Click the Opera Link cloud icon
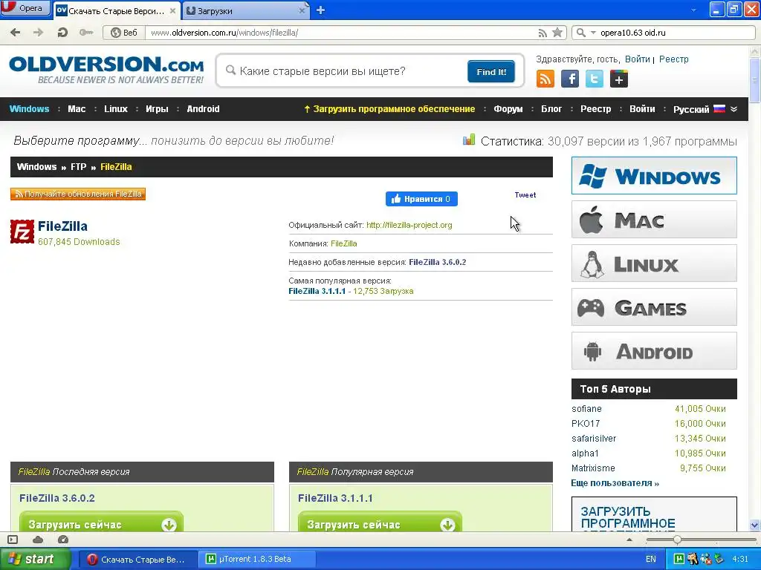Screen dimensions: 761x570 (38, 540)
